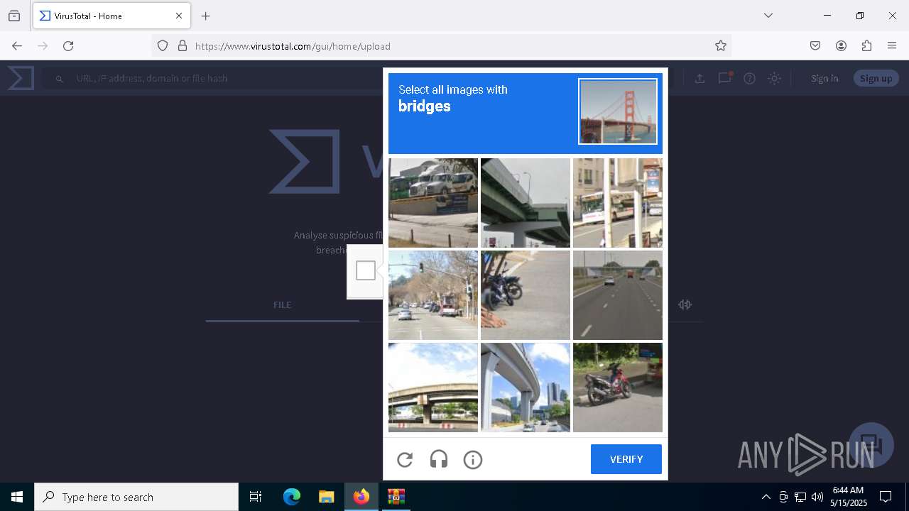909x511 pixels.
Task: Click the VERIFY button
Action: [x=626, y=459]
